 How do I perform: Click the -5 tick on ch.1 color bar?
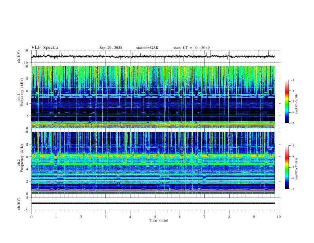pyautogui.click(x=292, y=102)
